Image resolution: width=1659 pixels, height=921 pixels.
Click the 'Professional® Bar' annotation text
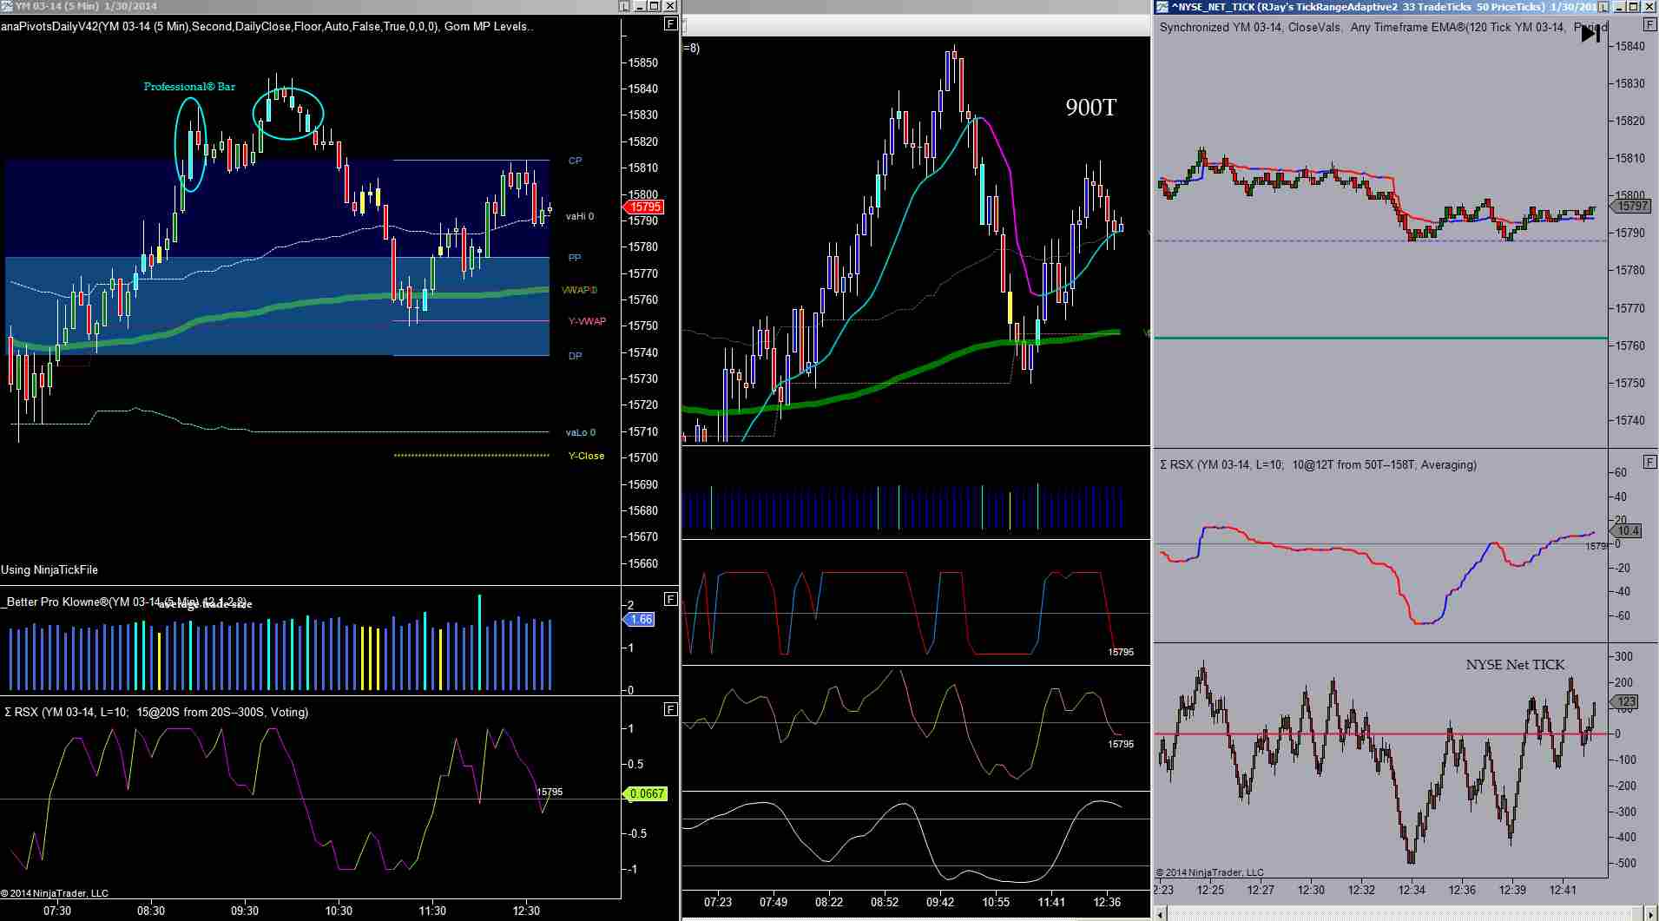[189, 87]
